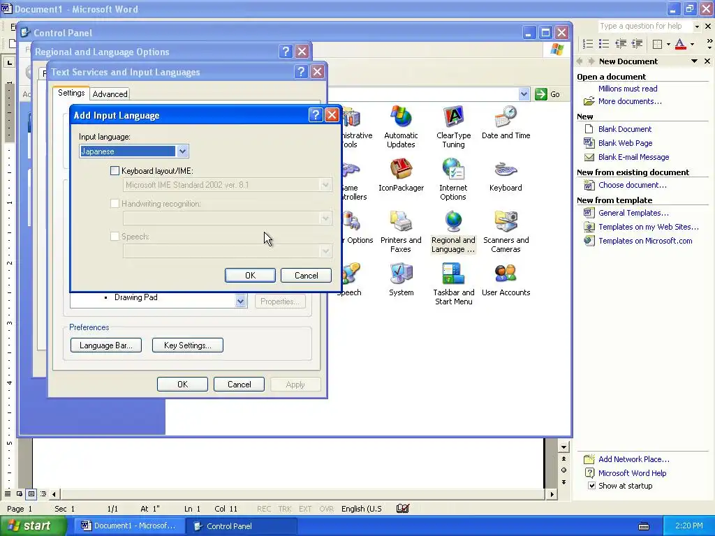Image resolution: width=715 pixels, height=536 pixels.
Task: Open Input language dropdown
Action: [x=182, y=151]
